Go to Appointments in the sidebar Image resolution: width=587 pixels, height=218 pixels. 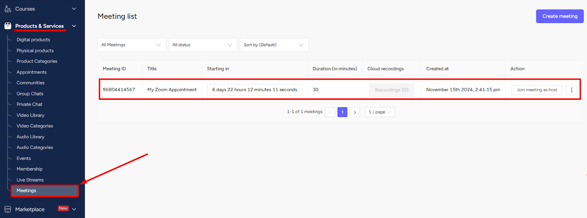pyautogui.click(x=31, y=72)
